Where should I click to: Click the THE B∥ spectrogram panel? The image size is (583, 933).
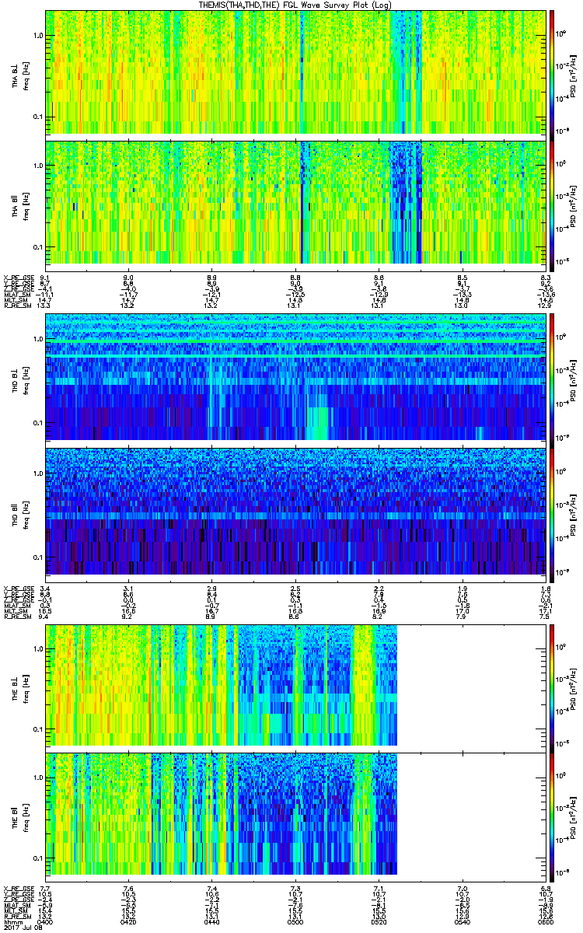click(x=294, y=816)
